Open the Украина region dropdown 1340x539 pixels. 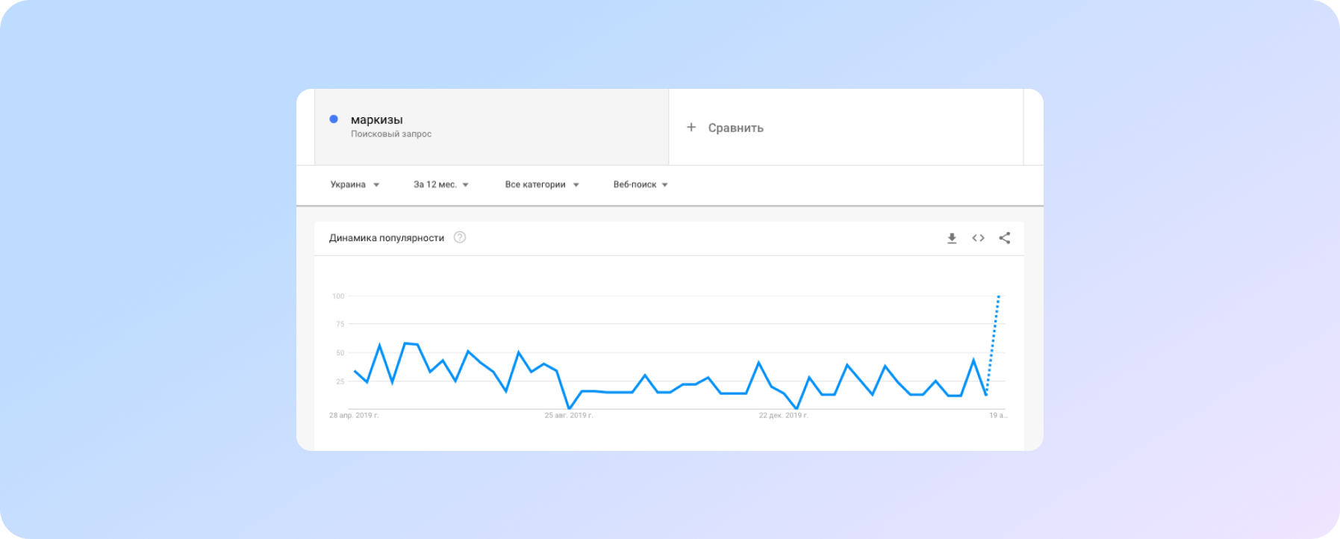(355, 184)
